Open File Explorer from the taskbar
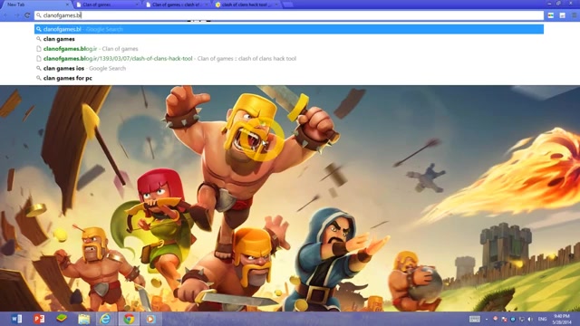The image size is (580, 326). tap(84, 319)
